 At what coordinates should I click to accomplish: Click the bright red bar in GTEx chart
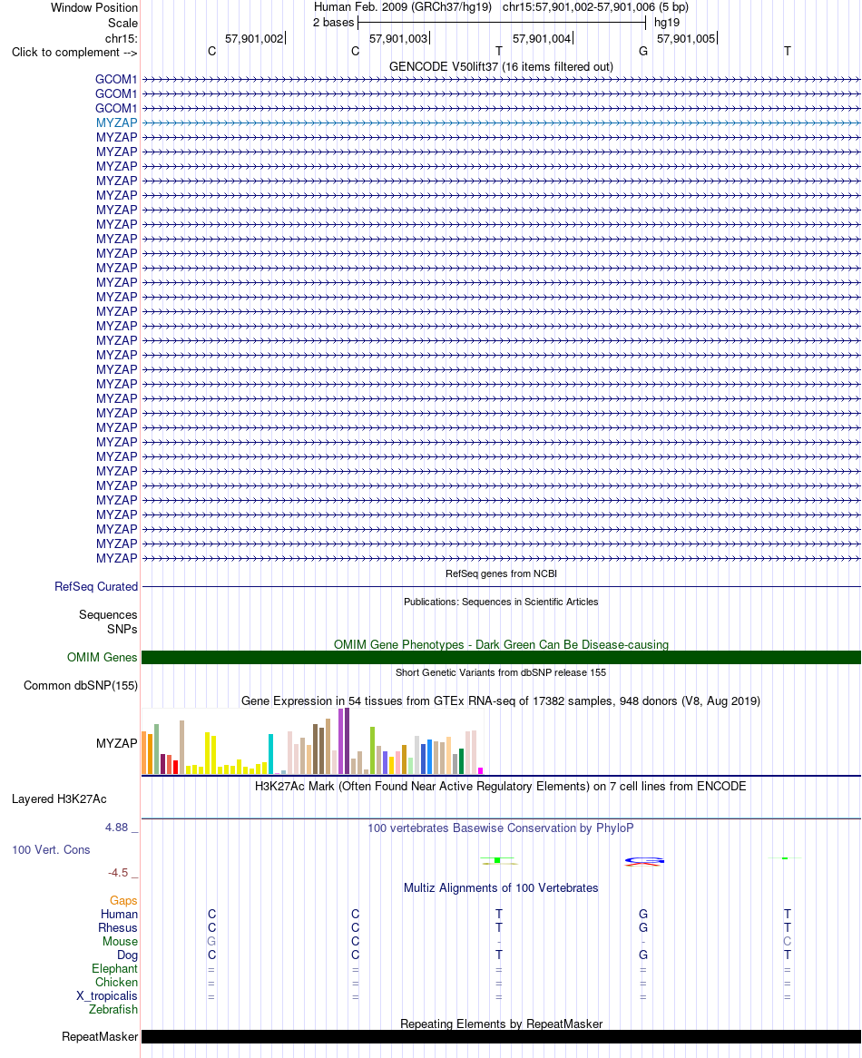pos(175,767)
